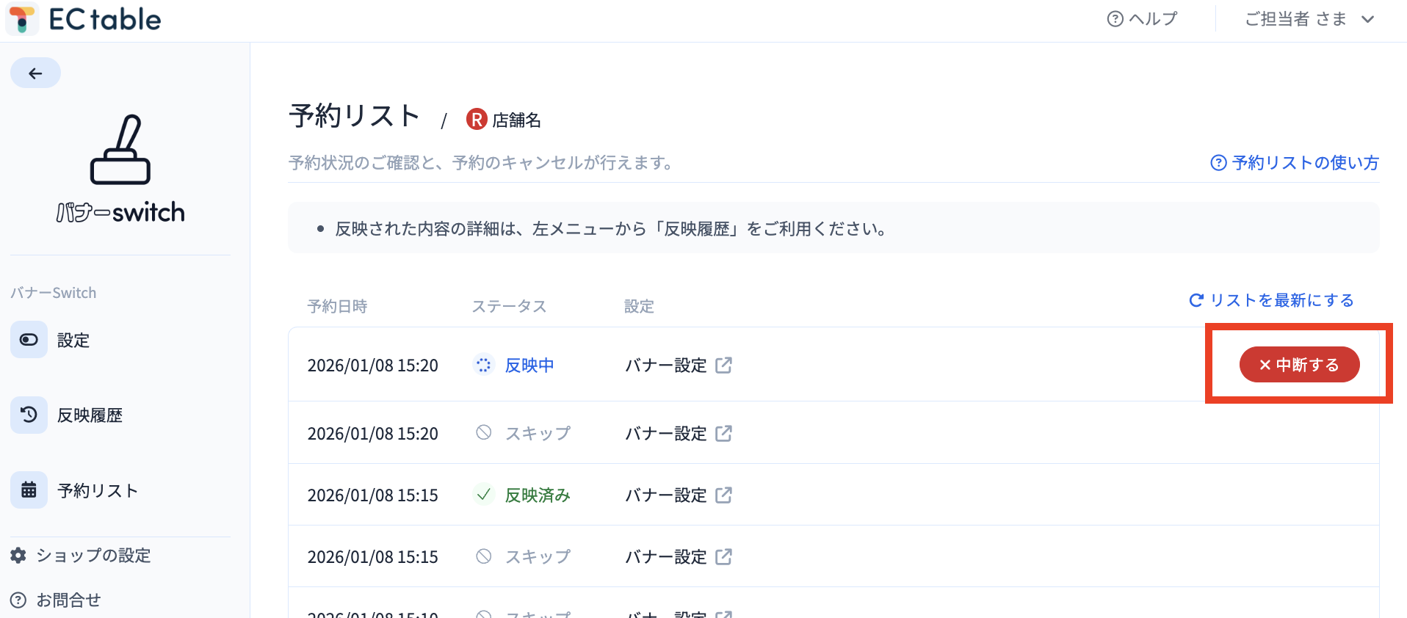This screenshot has height=618, width=1407.
Task: Click the EC table logo icon
Action: pyautogui.click(x=22, y=20)
